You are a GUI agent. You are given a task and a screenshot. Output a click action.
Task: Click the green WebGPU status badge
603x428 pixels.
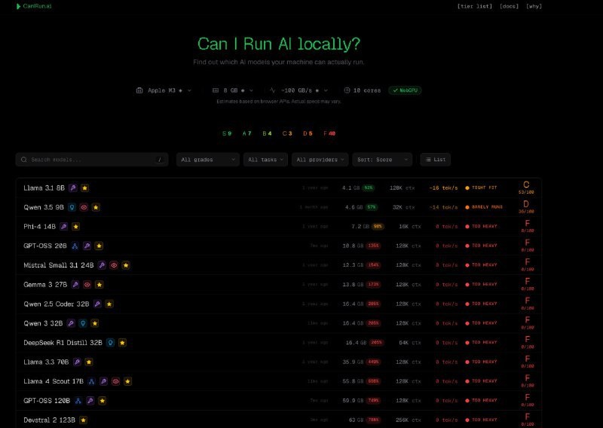coord(405,90)
